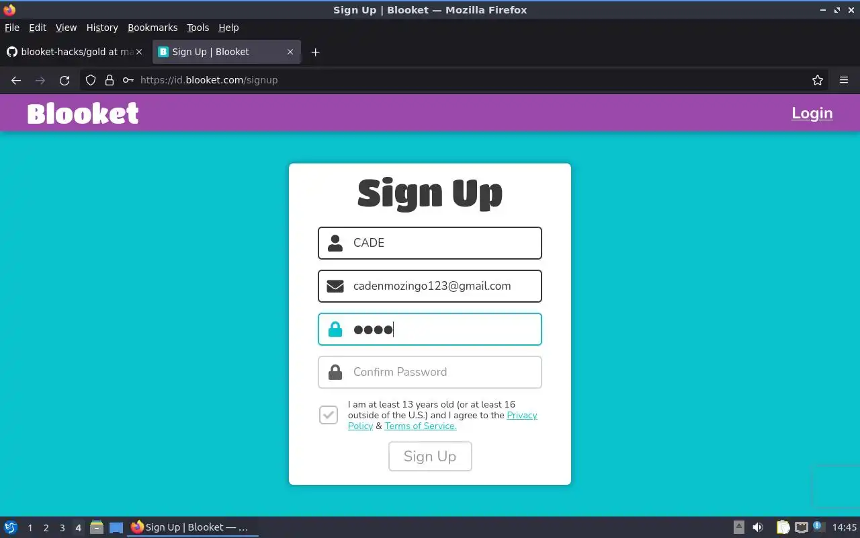Switch to workspace 2
860x538 pixels.
point(46,528)
